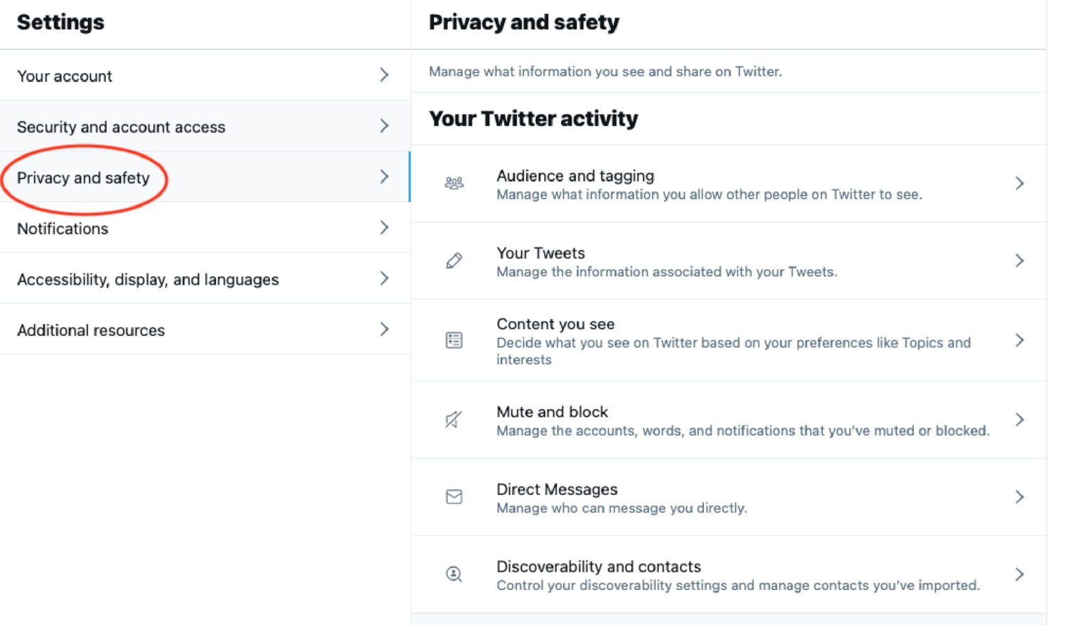Click the Discoverability and contacts chevron arrow
Screen dimensions: 1080x625
coord(1020,574)
